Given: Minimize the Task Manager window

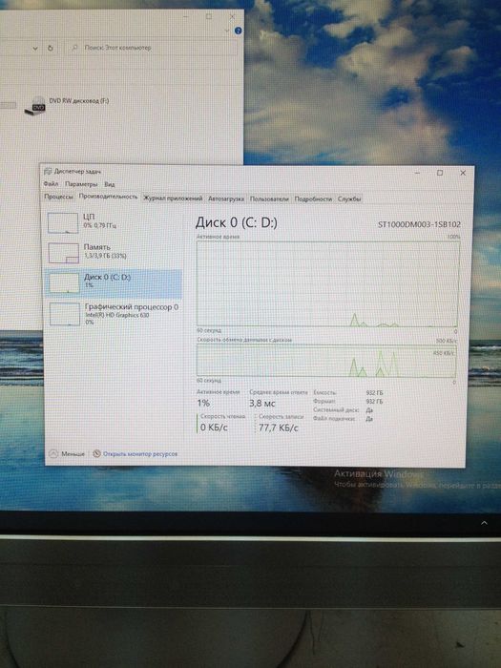Looking at the screenshot, I should tap(418, 173).
